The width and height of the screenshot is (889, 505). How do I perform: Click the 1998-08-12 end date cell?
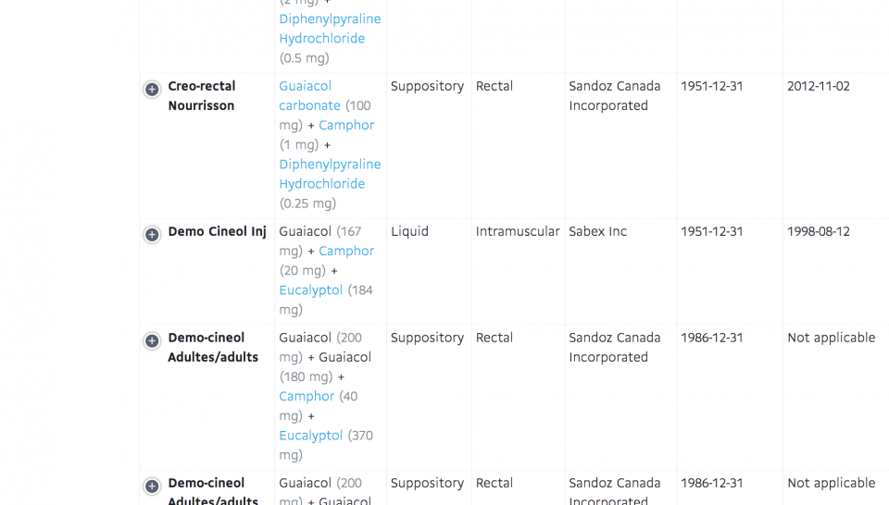click(x=819, y=231)
